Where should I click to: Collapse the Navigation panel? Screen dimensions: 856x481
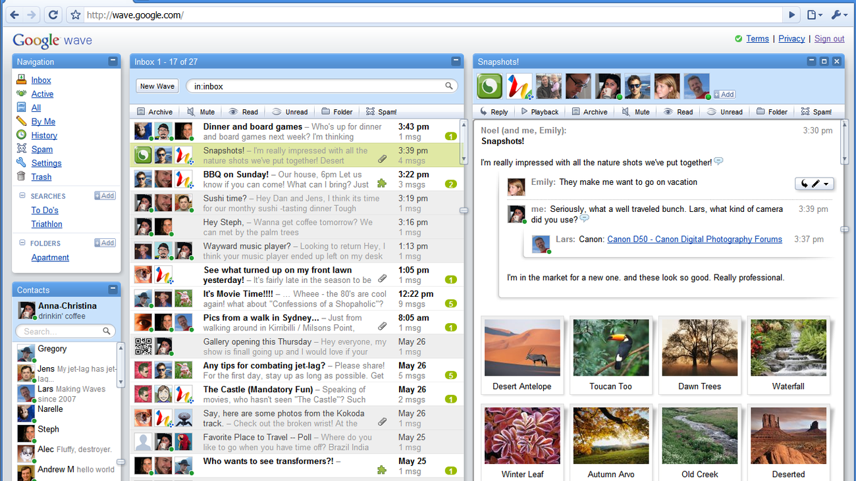pyautogui.click(x=113, y=61)
